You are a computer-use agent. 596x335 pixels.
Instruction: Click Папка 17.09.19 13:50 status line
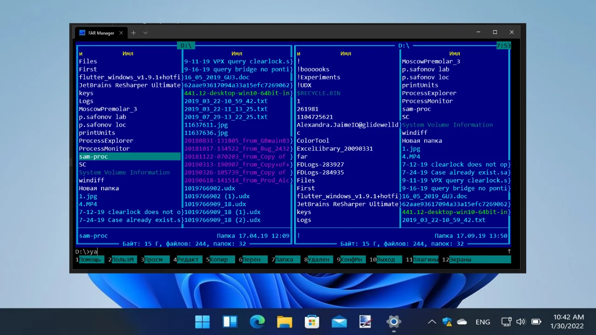(471, 236)
